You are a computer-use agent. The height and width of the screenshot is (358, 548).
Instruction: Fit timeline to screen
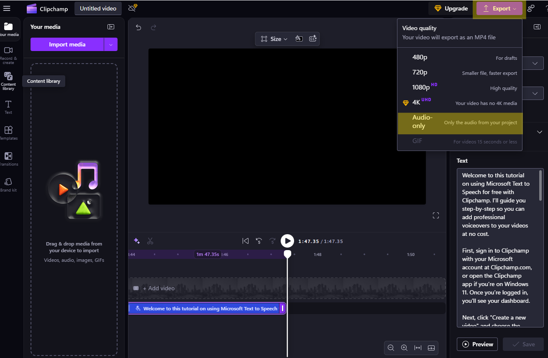pyautogui.click(x=417, y=348)
